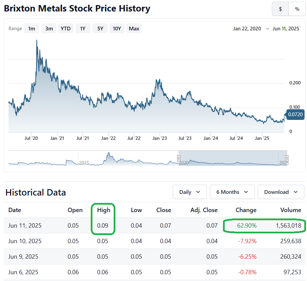Click the Jul '20 axis label

31,138
